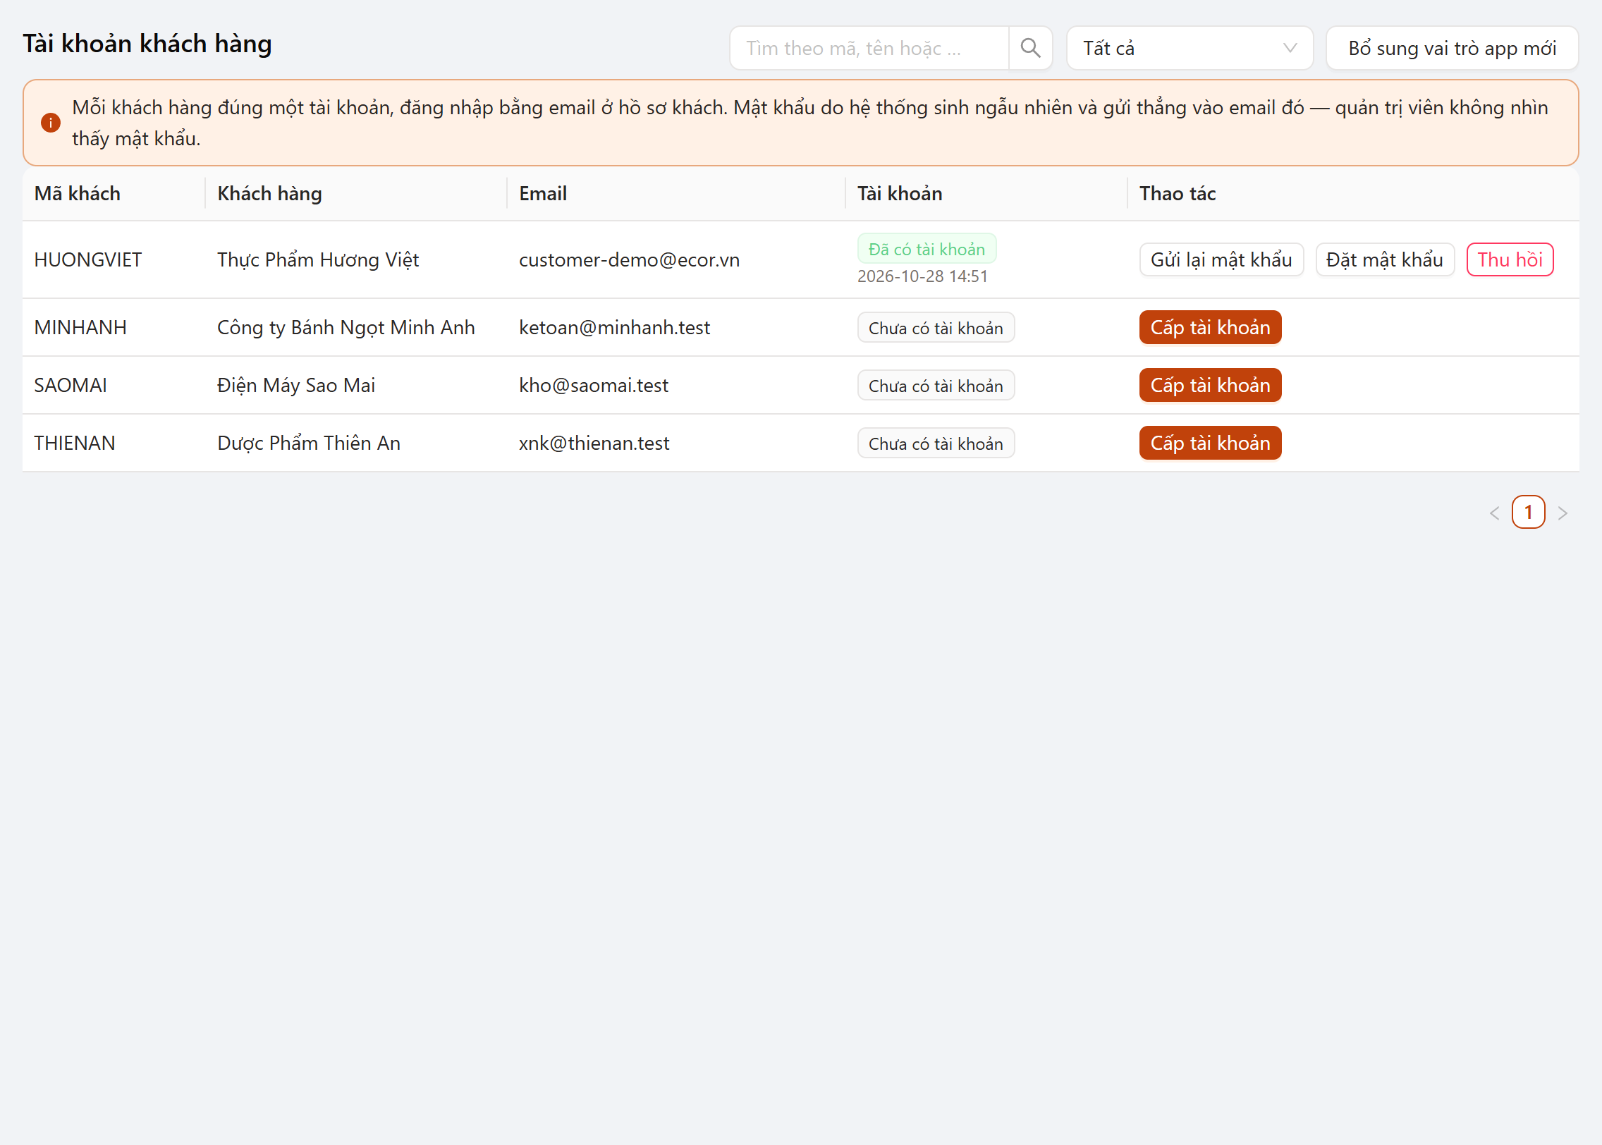Click 'Thực Phẩm Hương Việt' customer name
This screenshot has height=1145, width=1602.
tap(318, 259)
